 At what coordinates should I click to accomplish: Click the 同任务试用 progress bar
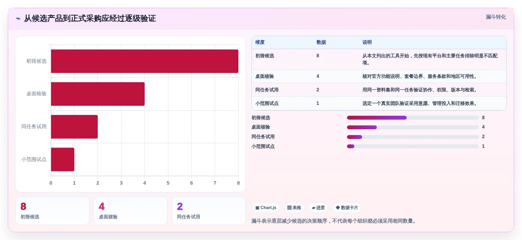tap(413, 137)
